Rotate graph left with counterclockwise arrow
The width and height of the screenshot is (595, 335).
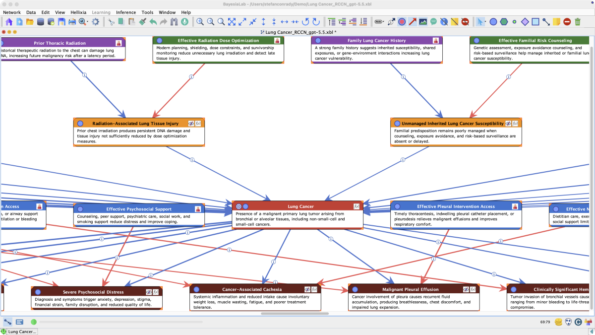pos(305,22)
